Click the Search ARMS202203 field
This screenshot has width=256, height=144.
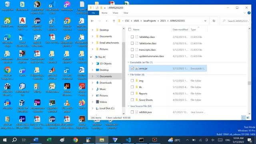click(235, 21)
